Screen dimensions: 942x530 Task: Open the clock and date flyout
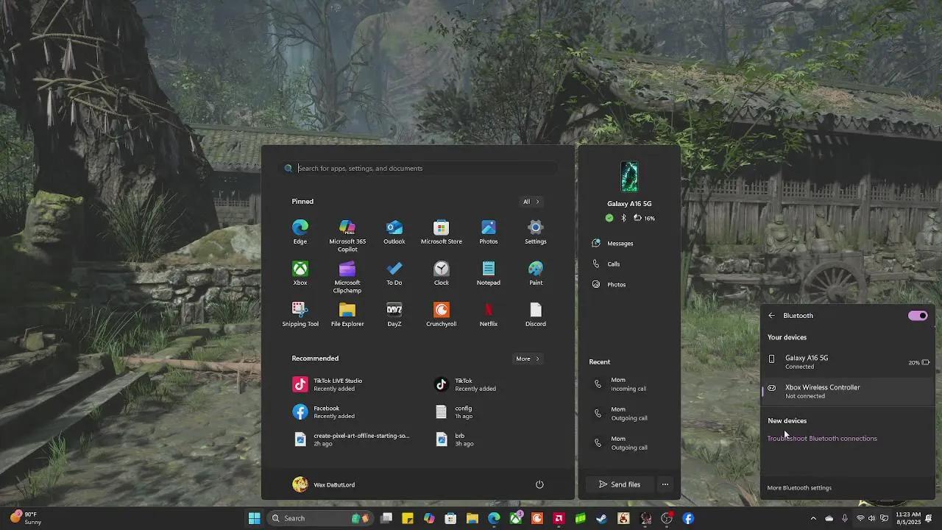point(908,518)
